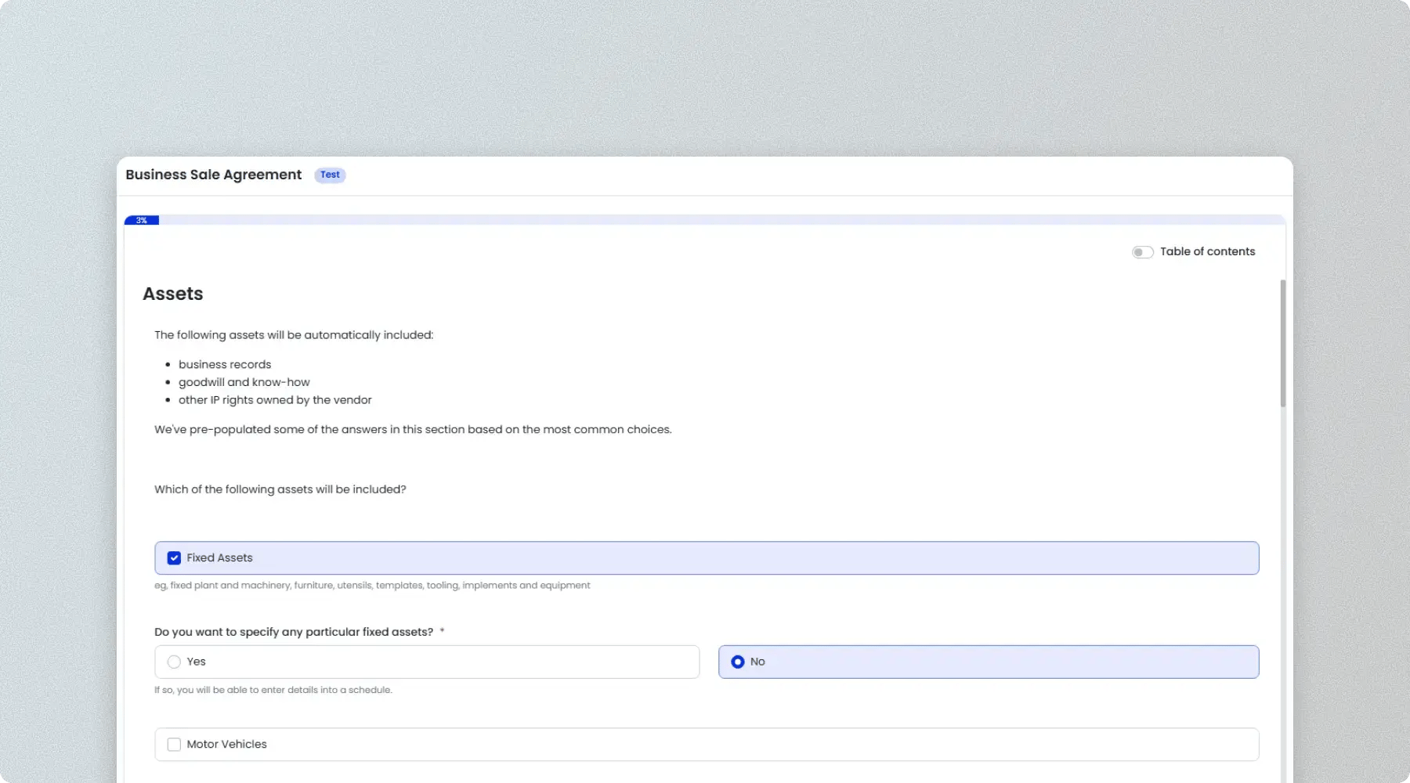The image size is (1410, 783).
Task: Click the Fixed Assets example helper text
Action: point(372,586)
